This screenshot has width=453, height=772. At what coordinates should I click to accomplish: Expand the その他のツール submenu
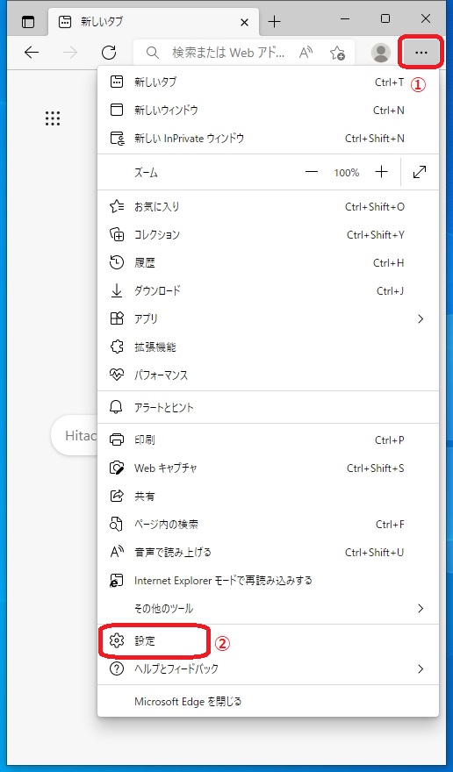(x=268, y=609)
